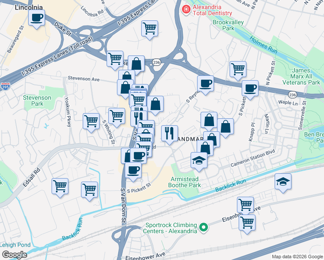Open the shopping cart marker right of Edsall Rd pair

coord(90,192)
